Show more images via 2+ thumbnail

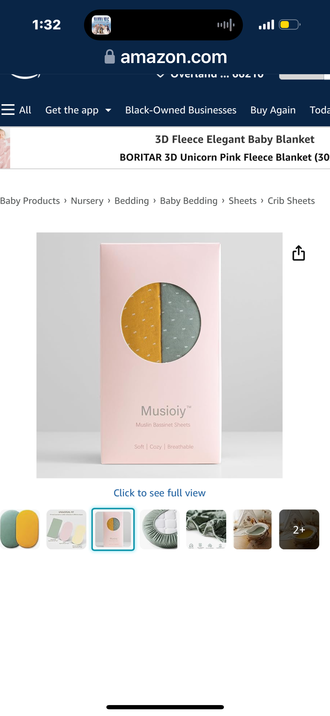299,529
